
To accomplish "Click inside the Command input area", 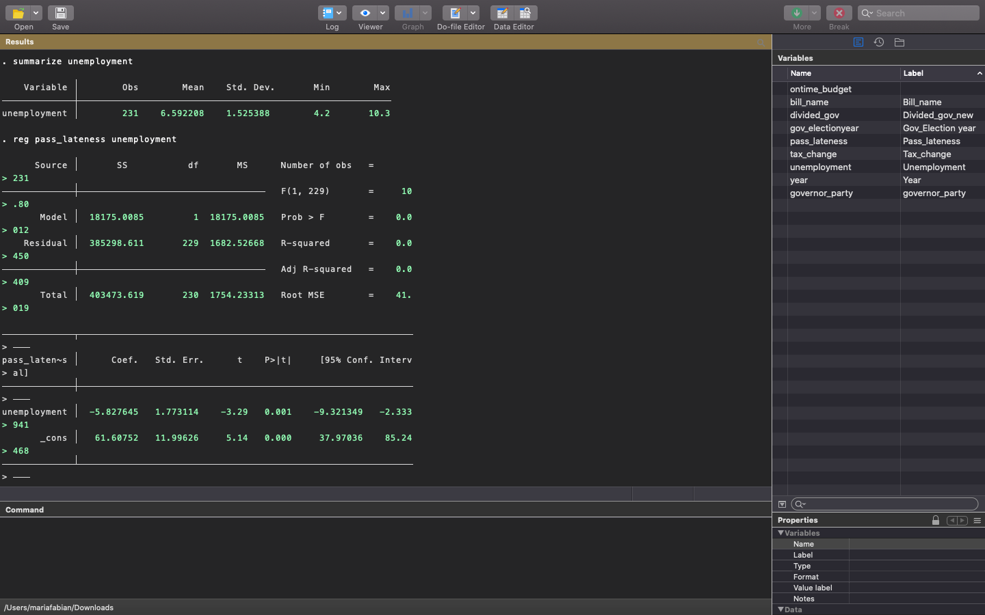I will pyautogui.click(x=386, y=558).
